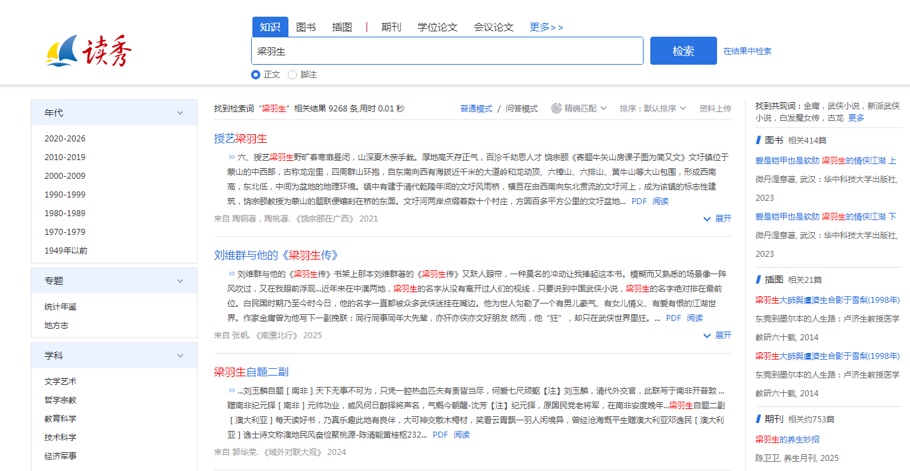Image resolution: width=910 pixels, height=471 pixels.
Task: Switch to the 插图 tab
Action: tap(342, 27)
